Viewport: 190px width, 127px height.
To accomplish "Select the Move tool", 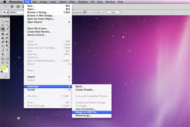I will tap(7, 21).
